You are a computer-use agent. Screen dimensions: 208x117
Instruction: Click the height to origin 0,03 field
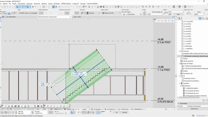155,14
